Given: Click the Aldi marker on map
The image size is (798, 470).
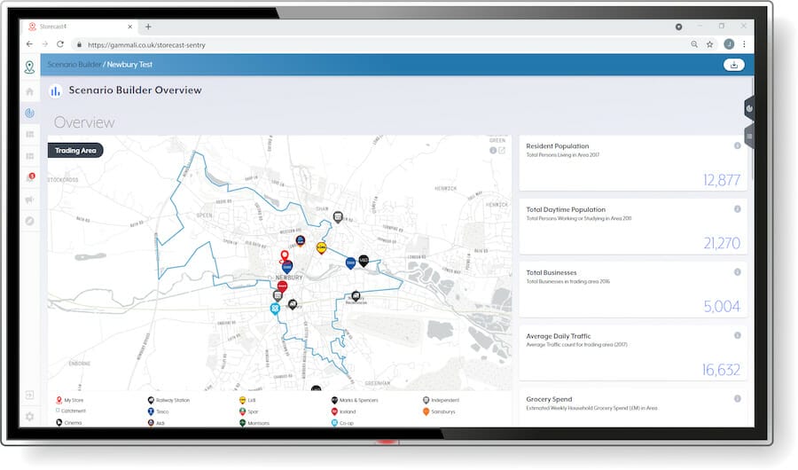Looking at the screenshot, I should (301, 241).
